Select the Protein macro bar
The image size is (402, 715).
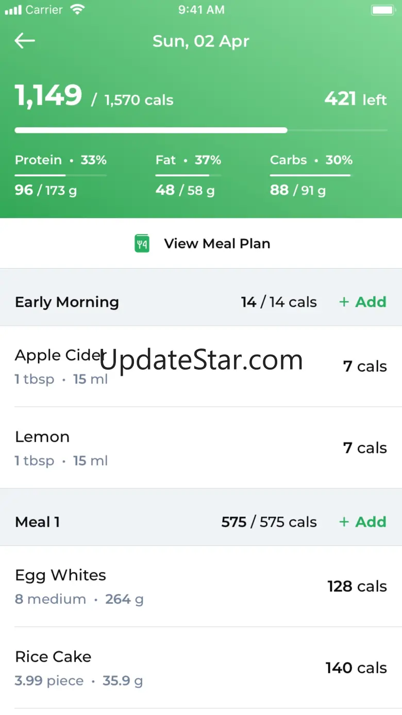click(60, 175)
